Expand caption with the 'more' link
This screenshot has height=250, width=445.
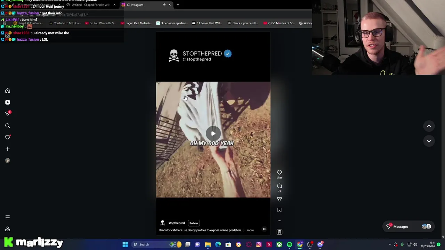click(x=250, y=230)
